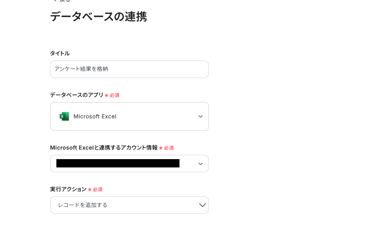Viewport: 382px width, 228px height.
Task: Click the 'タイトル' field label
Action: click(x=60, y=53)
